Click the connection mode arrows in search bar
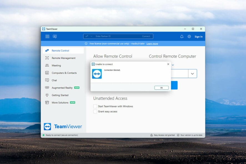 [87, 36]
